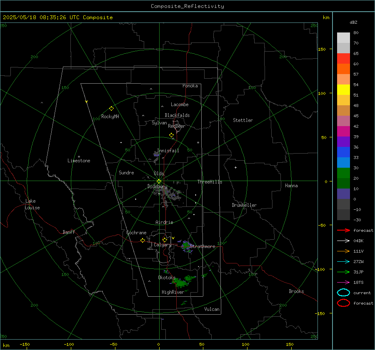Click the asterisk marker above Limestone label

(79, 157)
